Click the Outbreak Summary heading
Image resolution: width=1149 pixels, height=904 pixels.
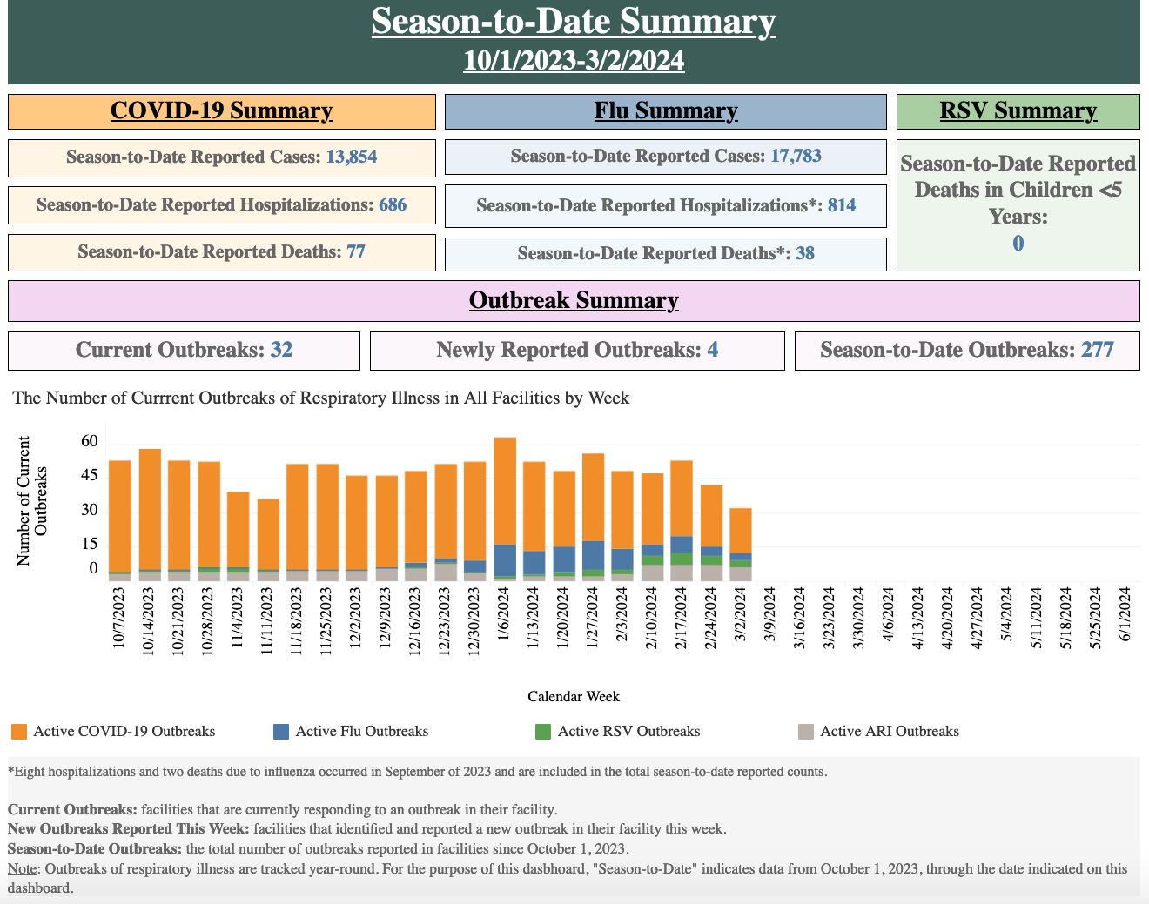(x=574, y=300)
